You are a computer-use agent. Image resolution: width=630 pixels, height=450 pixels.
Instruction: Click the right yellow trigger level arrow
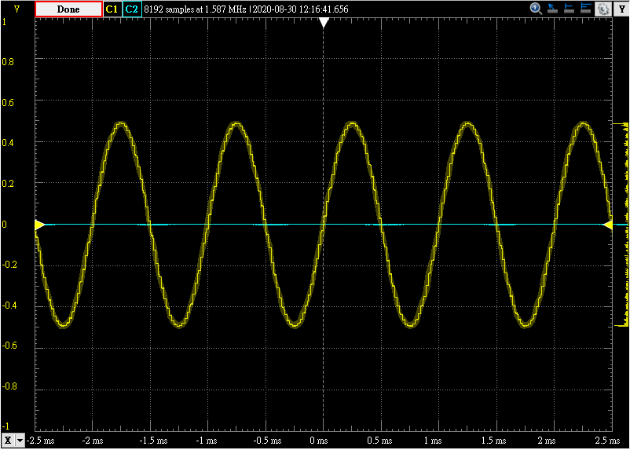coord(607,225)
